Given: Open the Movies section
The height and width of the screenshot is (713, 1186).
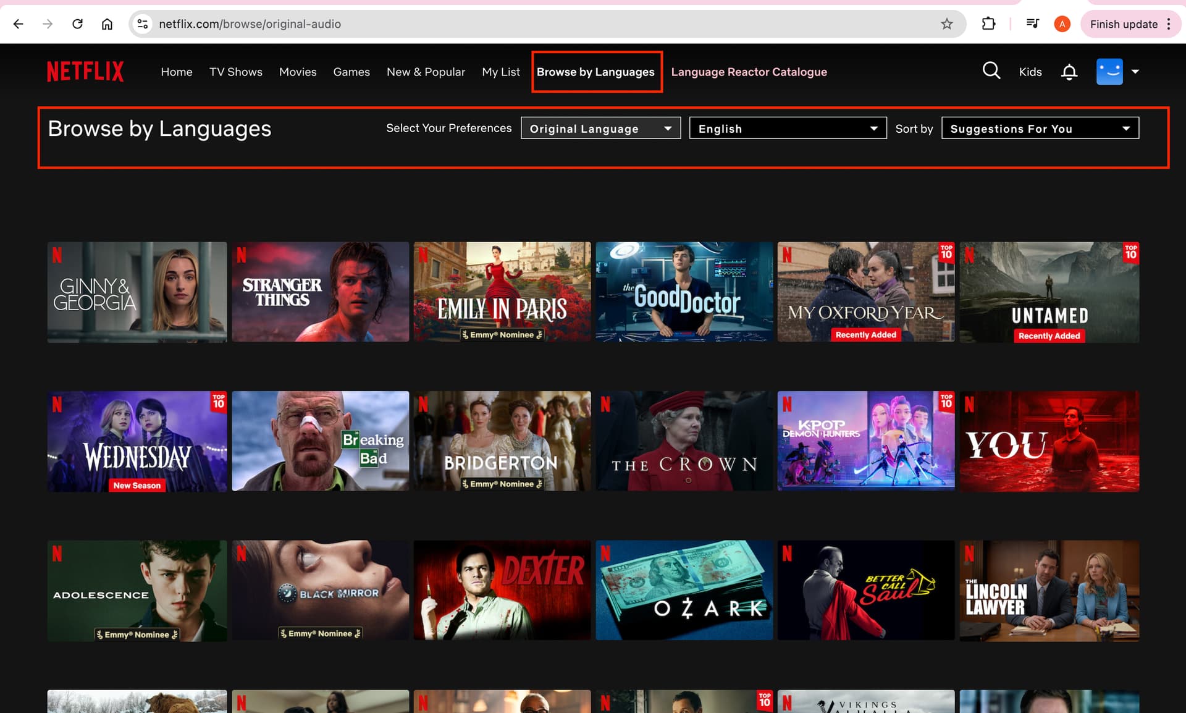Looking at the screenshot, I should coord(298,72).
